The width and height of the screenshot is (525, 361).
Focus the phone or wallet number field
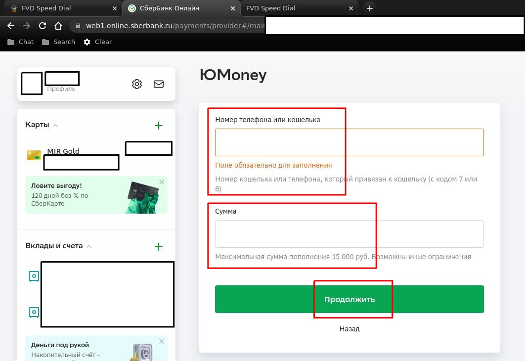click(349, 142)
